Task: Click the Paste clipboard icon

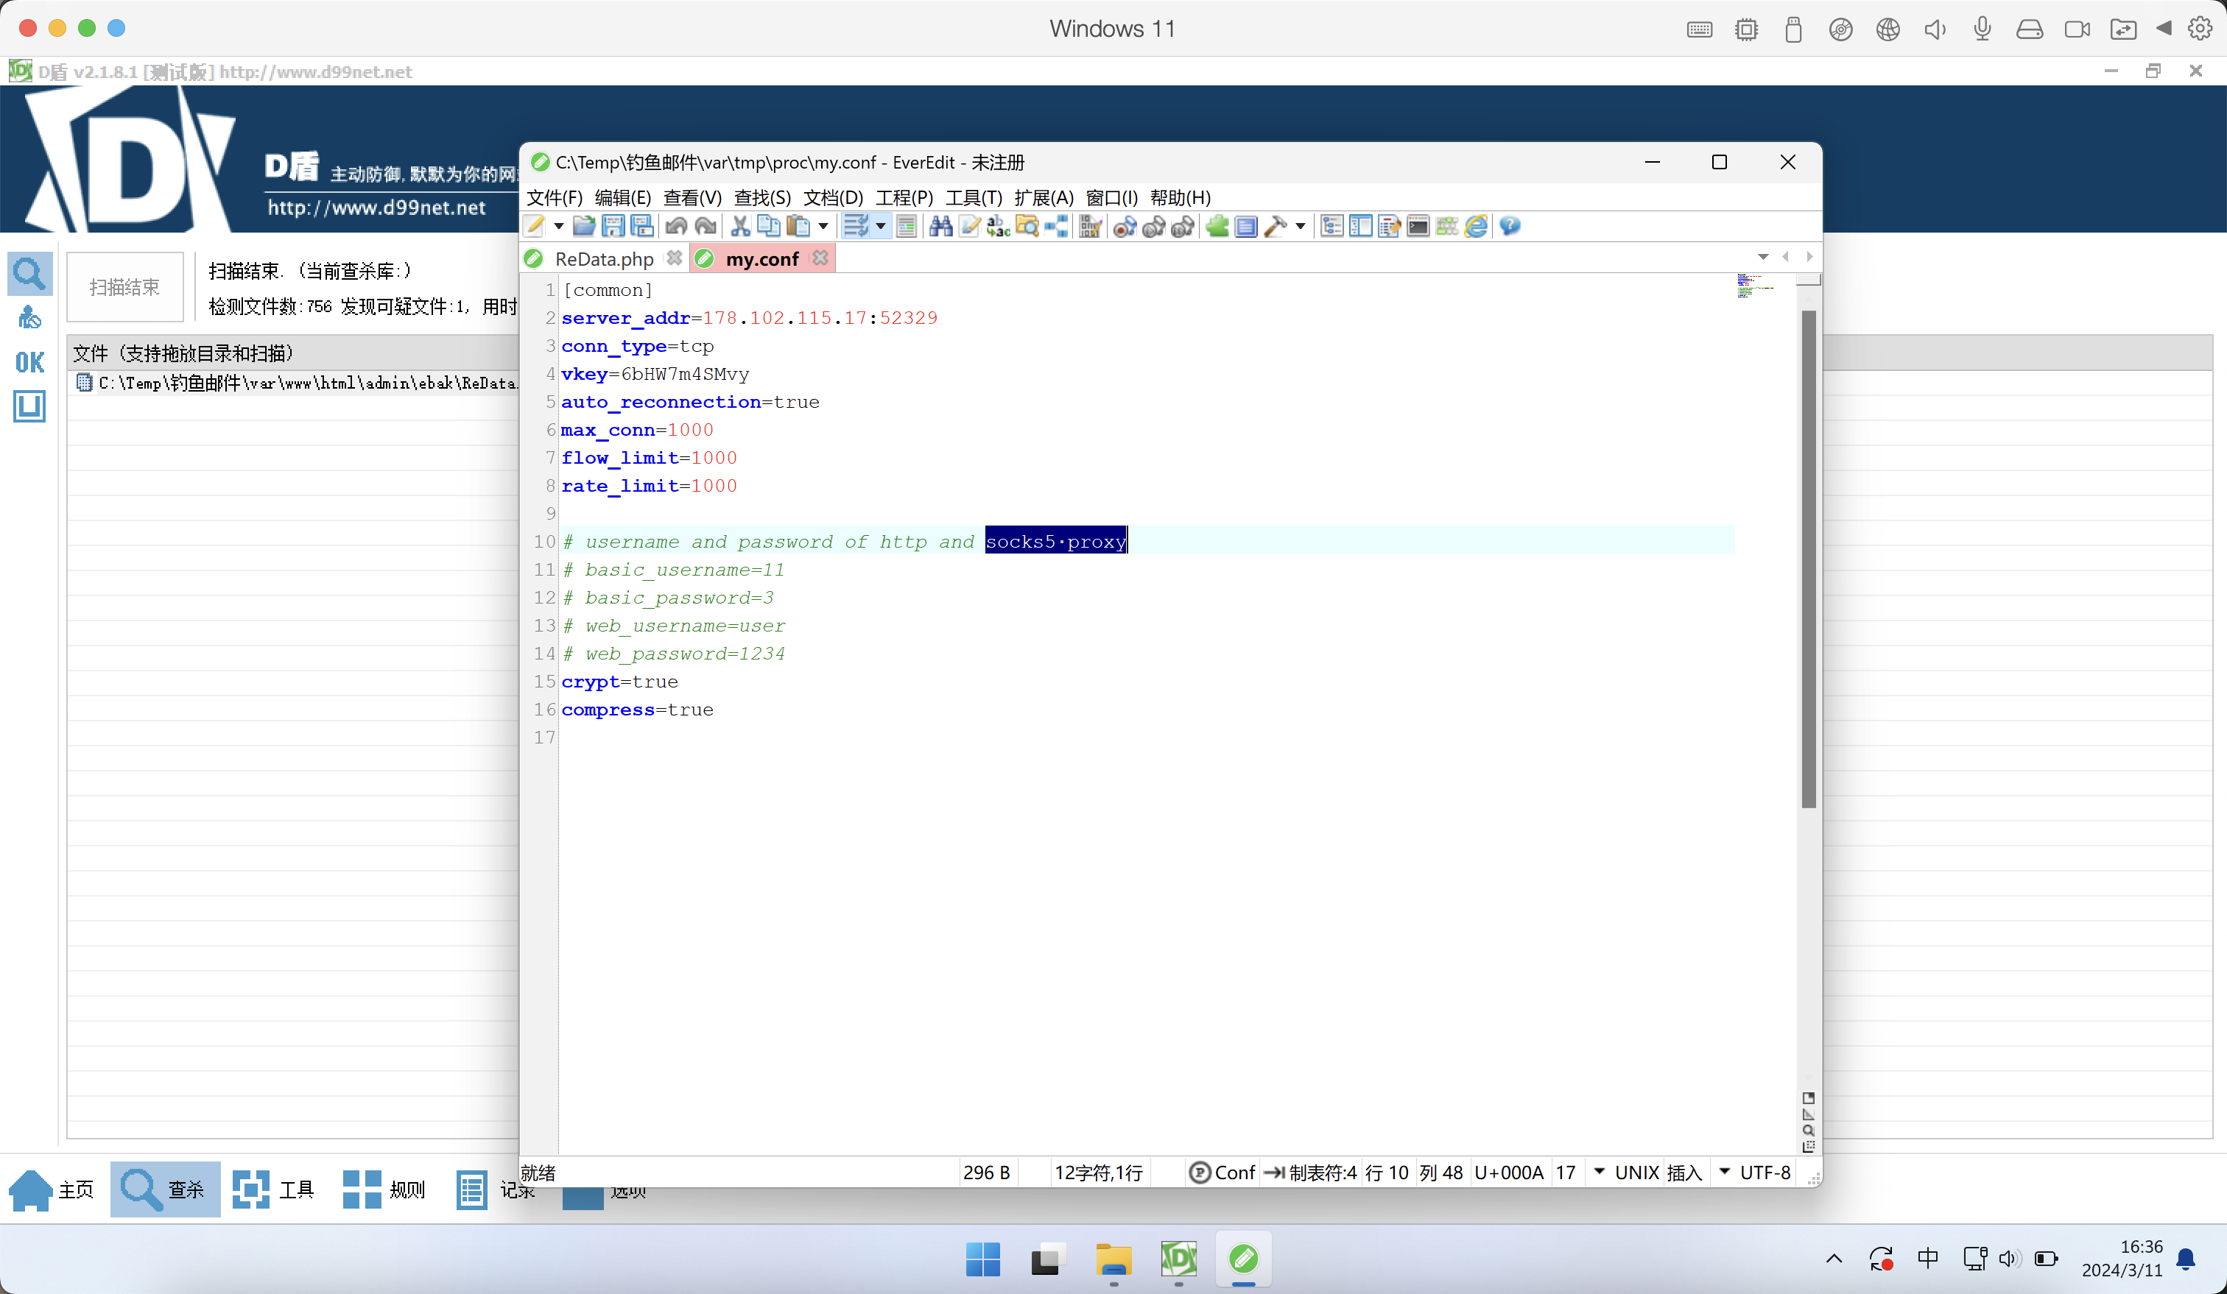Action: [x=798, y=226]
